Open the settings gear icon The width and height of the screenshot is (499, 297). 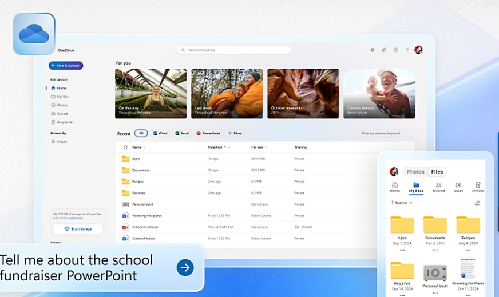tap(395, 50)
